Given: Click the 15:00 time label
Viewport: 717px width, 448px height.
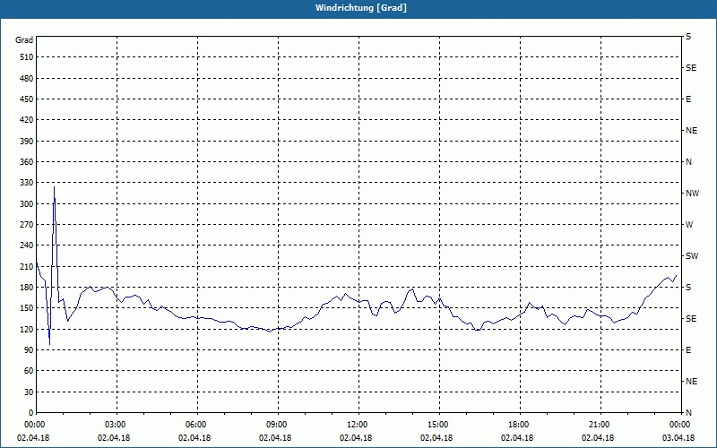Looking at the screenshot, I should click(436, 425).
